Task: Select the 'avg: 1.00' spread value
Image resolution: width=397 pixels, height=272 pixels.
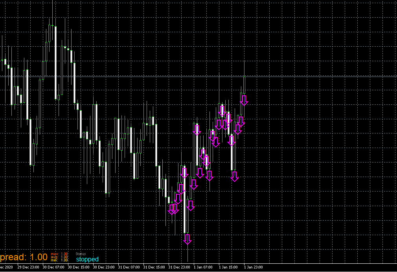Action: (x=59, y=257)
